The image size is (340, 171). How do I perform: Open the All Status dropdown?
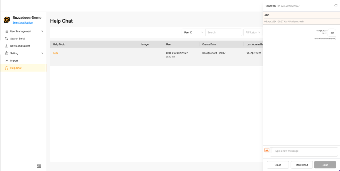point(253,32)
